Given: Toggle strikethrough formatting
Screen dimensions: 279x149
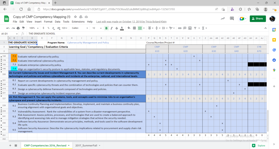Looking at the screenshot, I should 117,28.
